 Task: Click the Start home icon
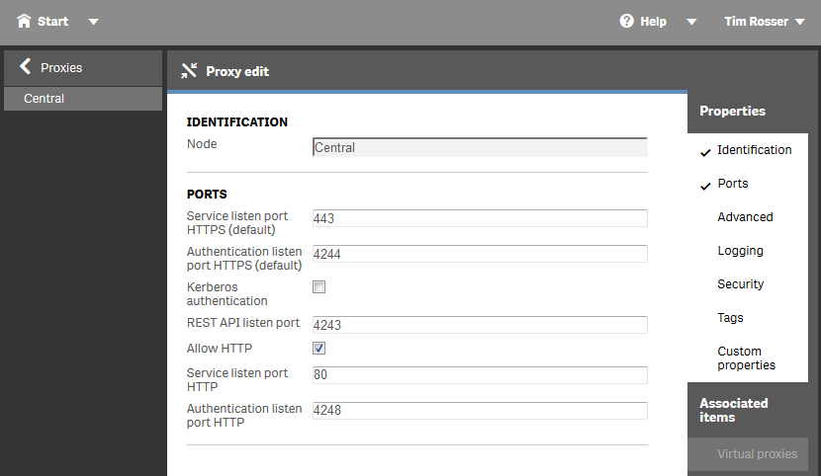pos(24,21)
